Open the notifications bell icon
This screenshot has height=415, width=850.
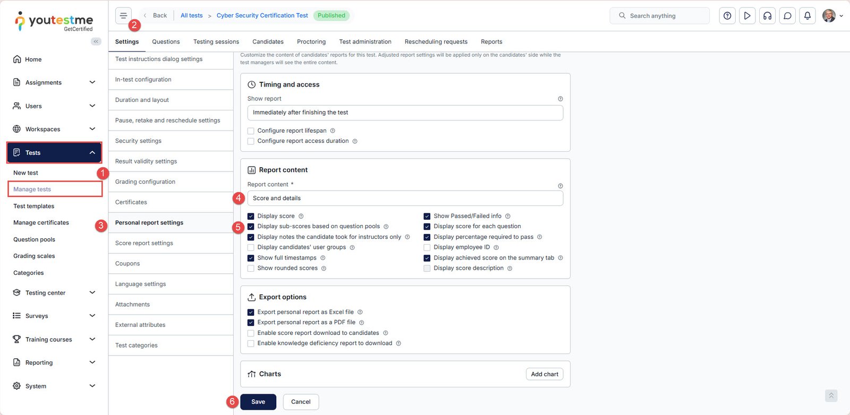tap(807, 16)
